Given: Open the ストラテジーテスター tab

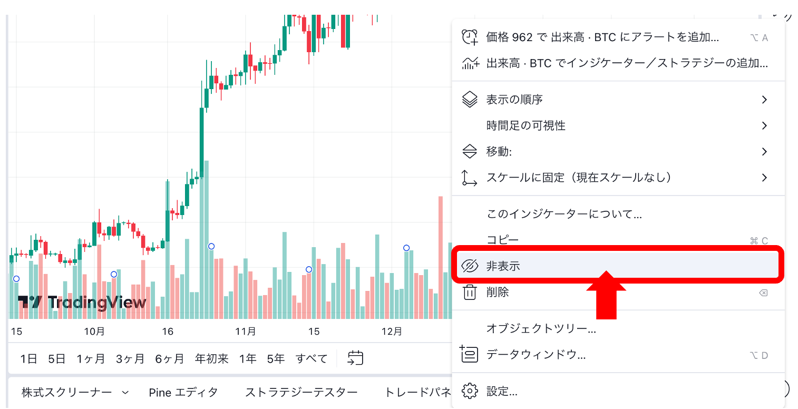Looking at the screenshot, I should 301,392.
